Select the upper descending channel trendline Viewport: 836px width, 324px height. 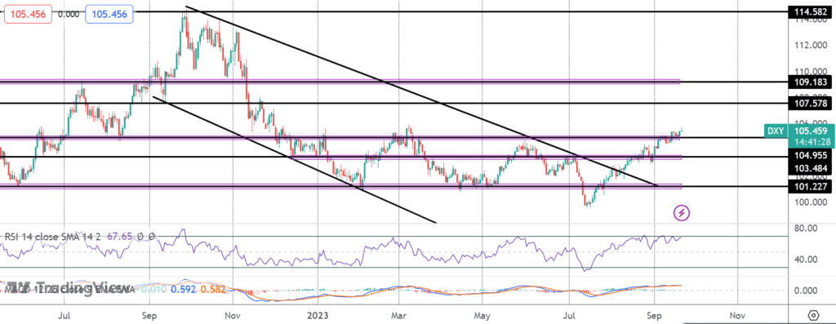click(421, 96)
